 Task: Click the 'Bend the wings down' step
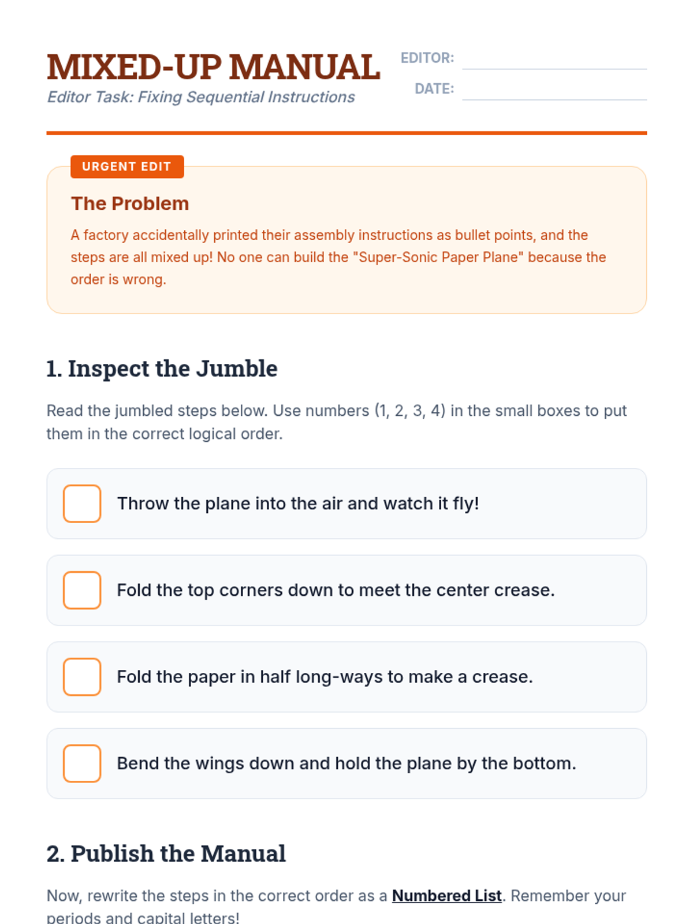(346, 763)
